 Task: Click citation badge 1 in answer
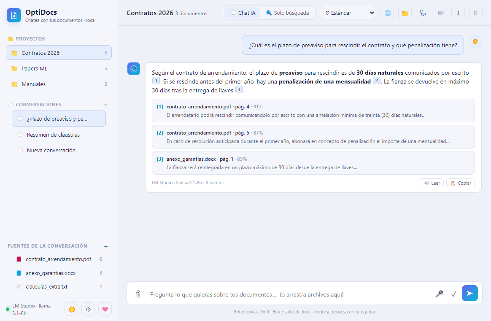click(156, 81)
